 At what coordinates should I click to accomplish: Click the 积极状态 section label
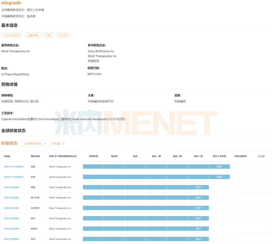click(x=10, y=143)
